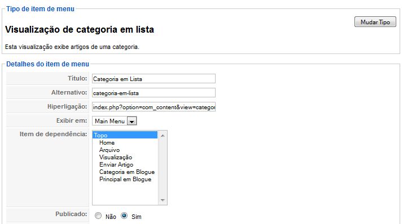This screenshot has width=403, height=224.
Task: Pick Visualização from the parent list
Action: (116, 157)
